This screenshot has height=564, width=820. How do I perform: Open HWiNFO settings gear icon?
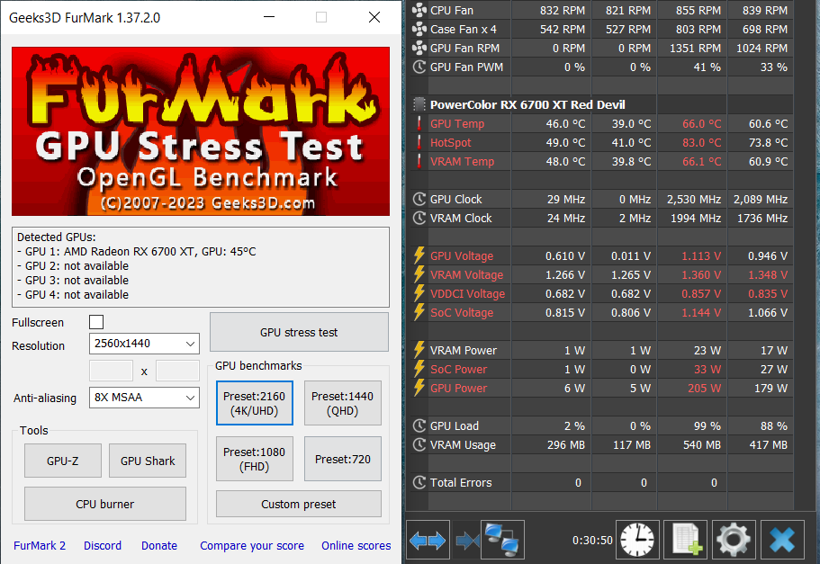pyautogui.click(x=734, y=540)
